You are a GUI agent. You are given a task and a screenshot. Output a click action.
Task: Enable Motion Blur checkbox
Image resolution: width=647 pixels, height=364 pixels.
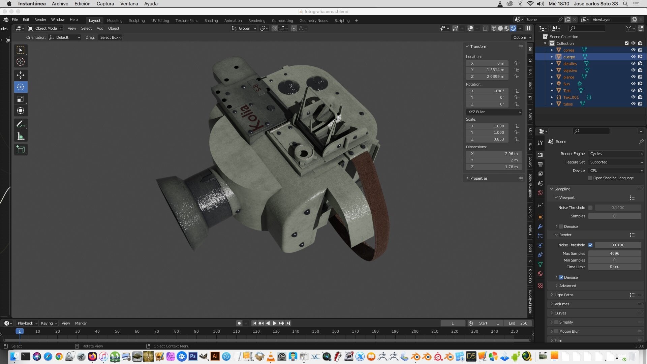[556, 331]
